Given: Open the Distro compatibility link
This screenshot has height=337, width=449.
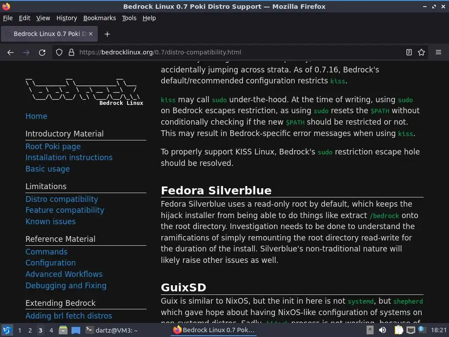Looking at the screenshot, I should click(61, 199).
